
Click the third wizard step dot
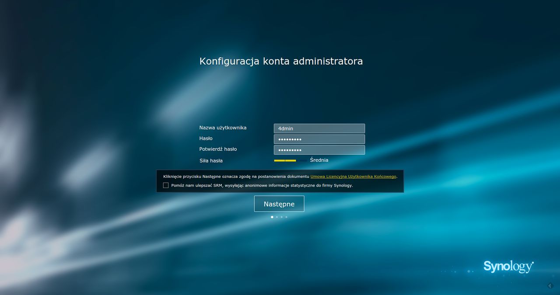point(282,217)
